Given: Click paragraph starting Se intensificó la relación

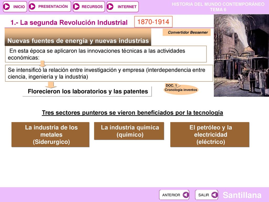Looking at the screenshot, I should click(109, 73).
